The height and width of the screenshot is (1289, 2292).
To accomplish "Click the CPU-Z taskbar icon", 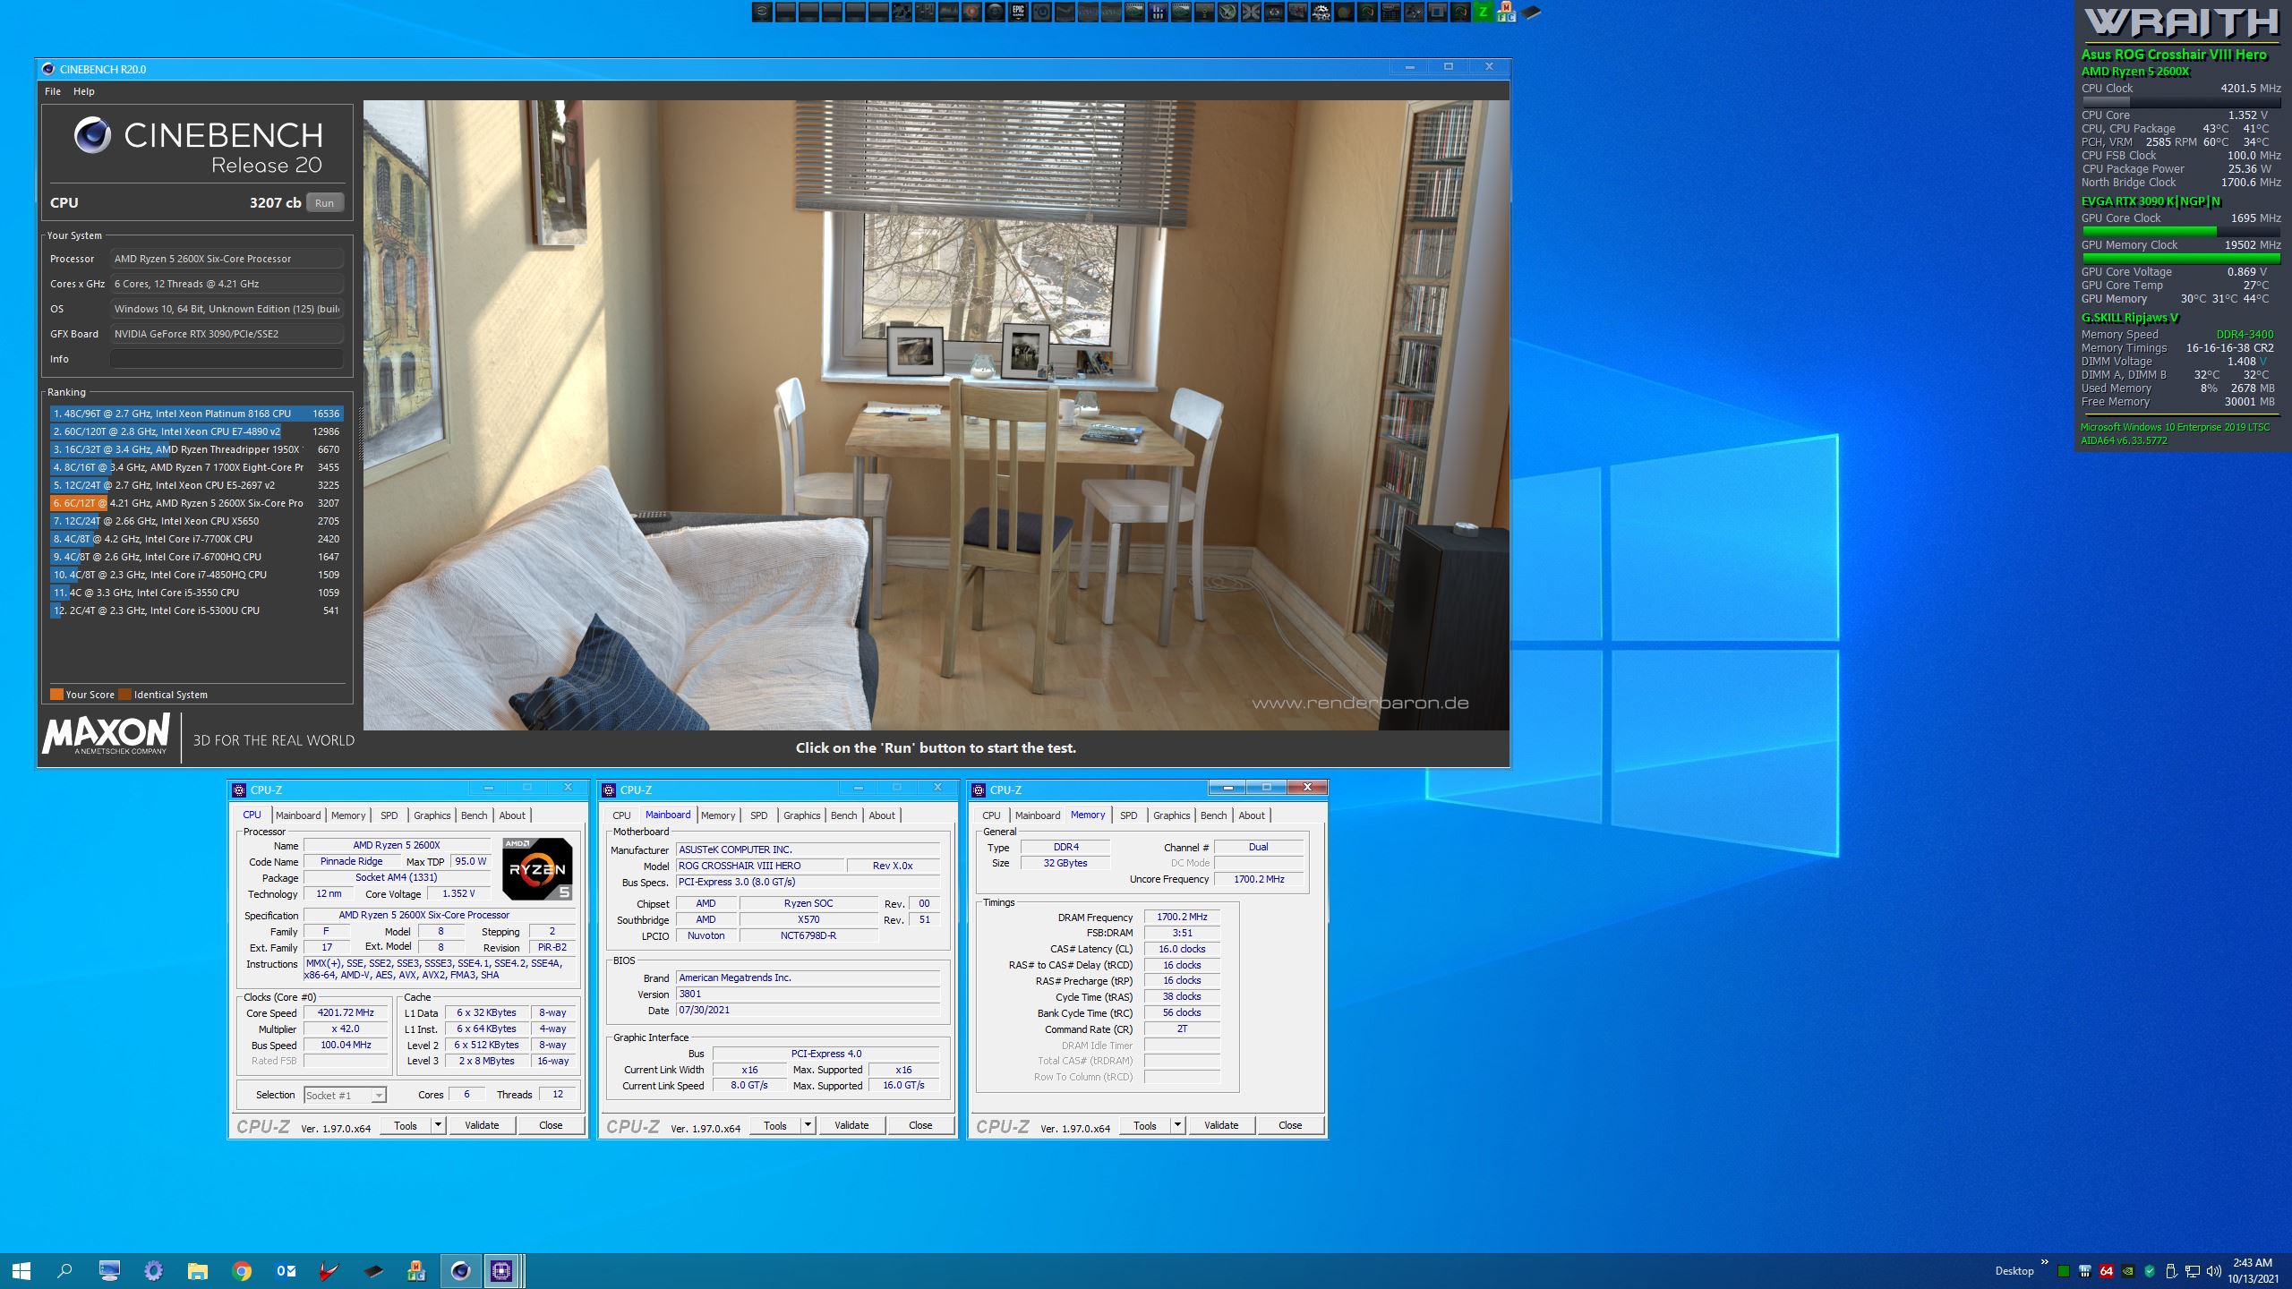I will point(501,1270).
